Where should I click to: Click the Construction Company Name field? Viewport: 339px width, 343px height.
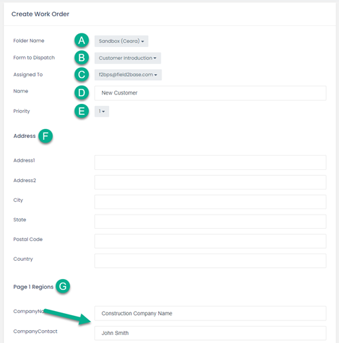point(210,313)
